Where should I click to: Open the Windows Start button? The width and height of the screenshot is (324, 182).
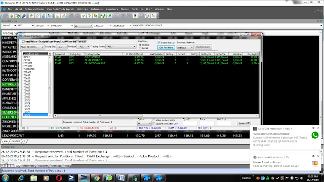[6, 178]
